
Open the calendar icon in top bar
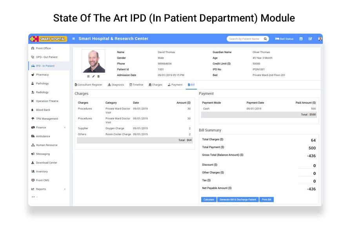[301, 39]
